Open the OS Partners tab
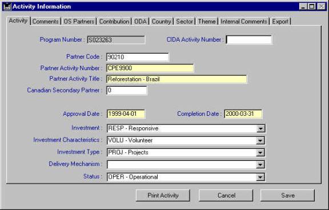The image size is (329, 210). (x=79, y=21)
